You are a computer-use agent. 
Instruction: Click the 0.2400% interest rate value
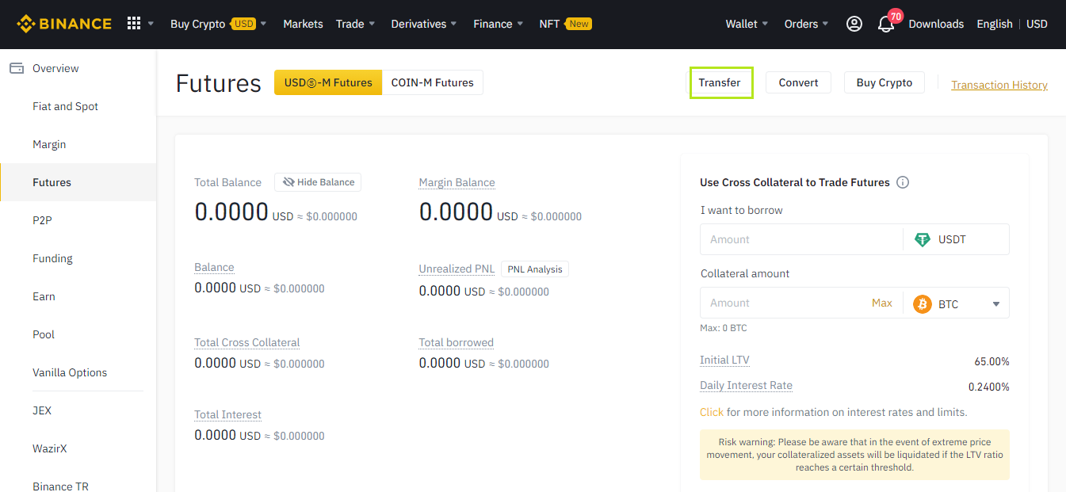989,387
